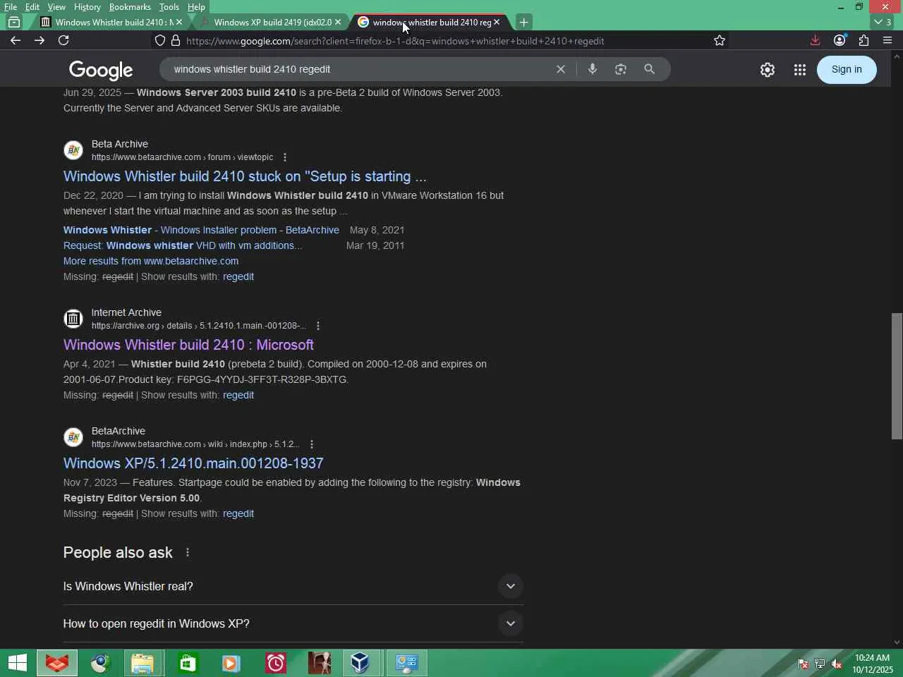Open the Downloads panel
903x677 pixels.
pyautogui.click(x=815, y=40)
